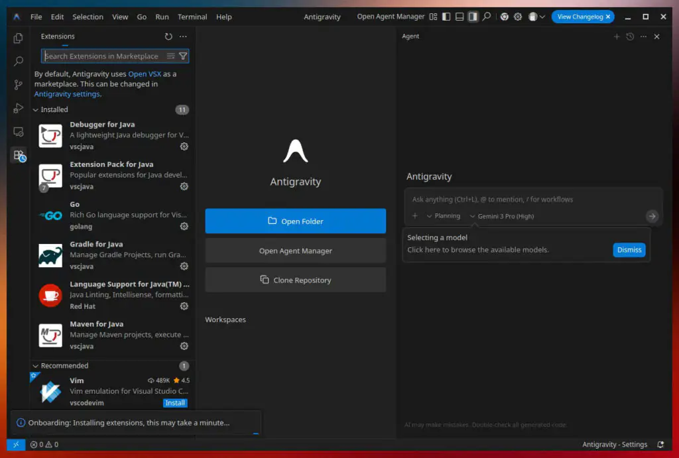Toggle the bottom panel layout button
Image resolution: width=679 pixels, height=458 pixels.
[460, 17]
